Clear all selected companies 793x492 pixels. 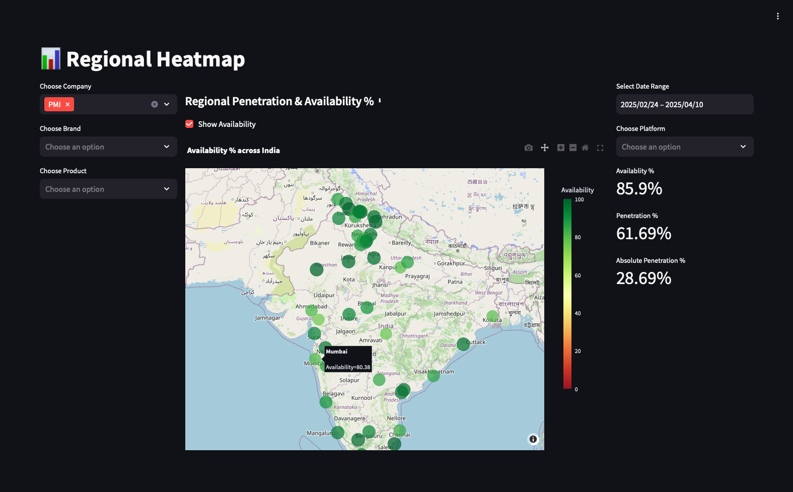(155, 104)
